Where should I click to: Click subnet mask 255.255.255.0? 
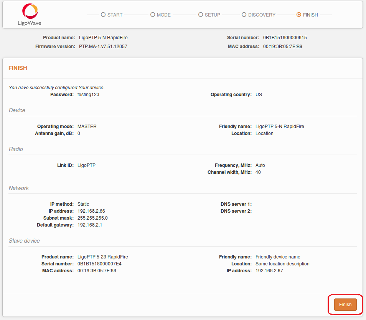(x=92, y=218)
